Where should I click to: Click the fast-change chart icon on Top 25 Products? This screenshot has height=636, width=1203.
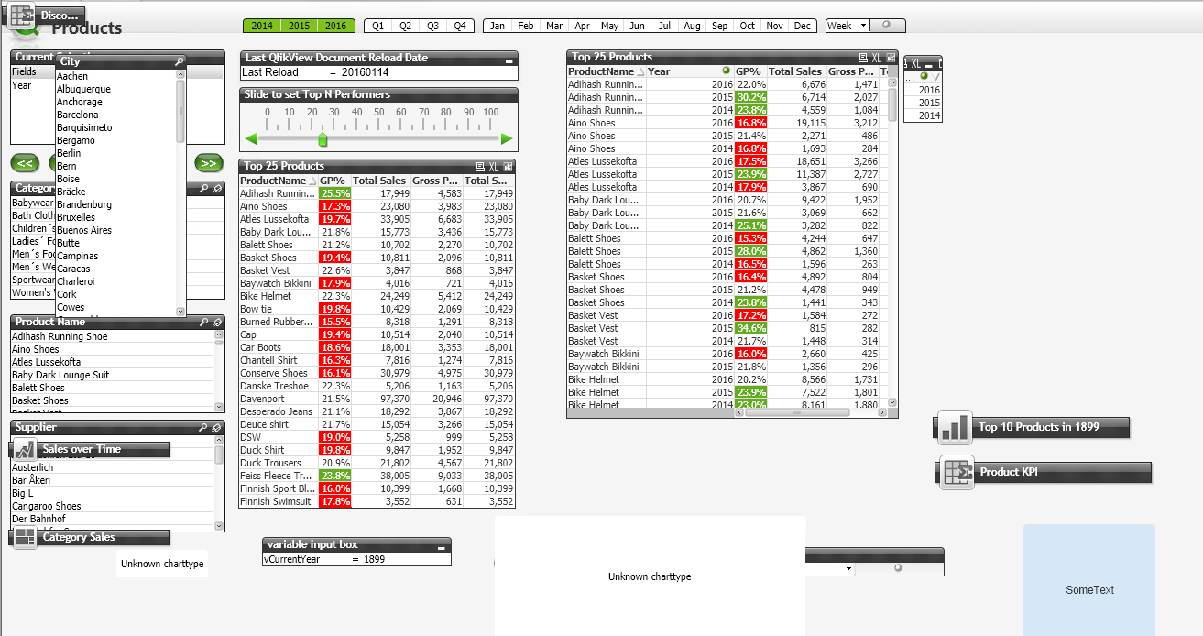point(891,57)
